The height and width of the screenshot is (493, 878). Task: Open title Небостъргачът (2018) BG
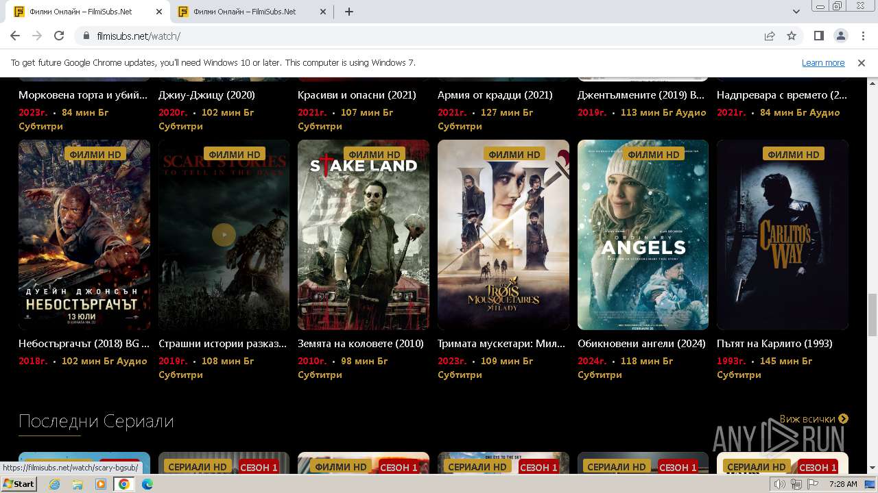click(x=84, y=344)
